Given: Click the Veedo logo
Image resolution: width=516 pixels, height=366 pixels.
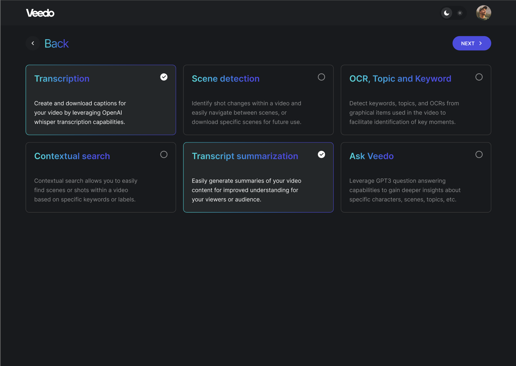Looking at the screenshot, I should pyautogui.click(x=40, y=13).
